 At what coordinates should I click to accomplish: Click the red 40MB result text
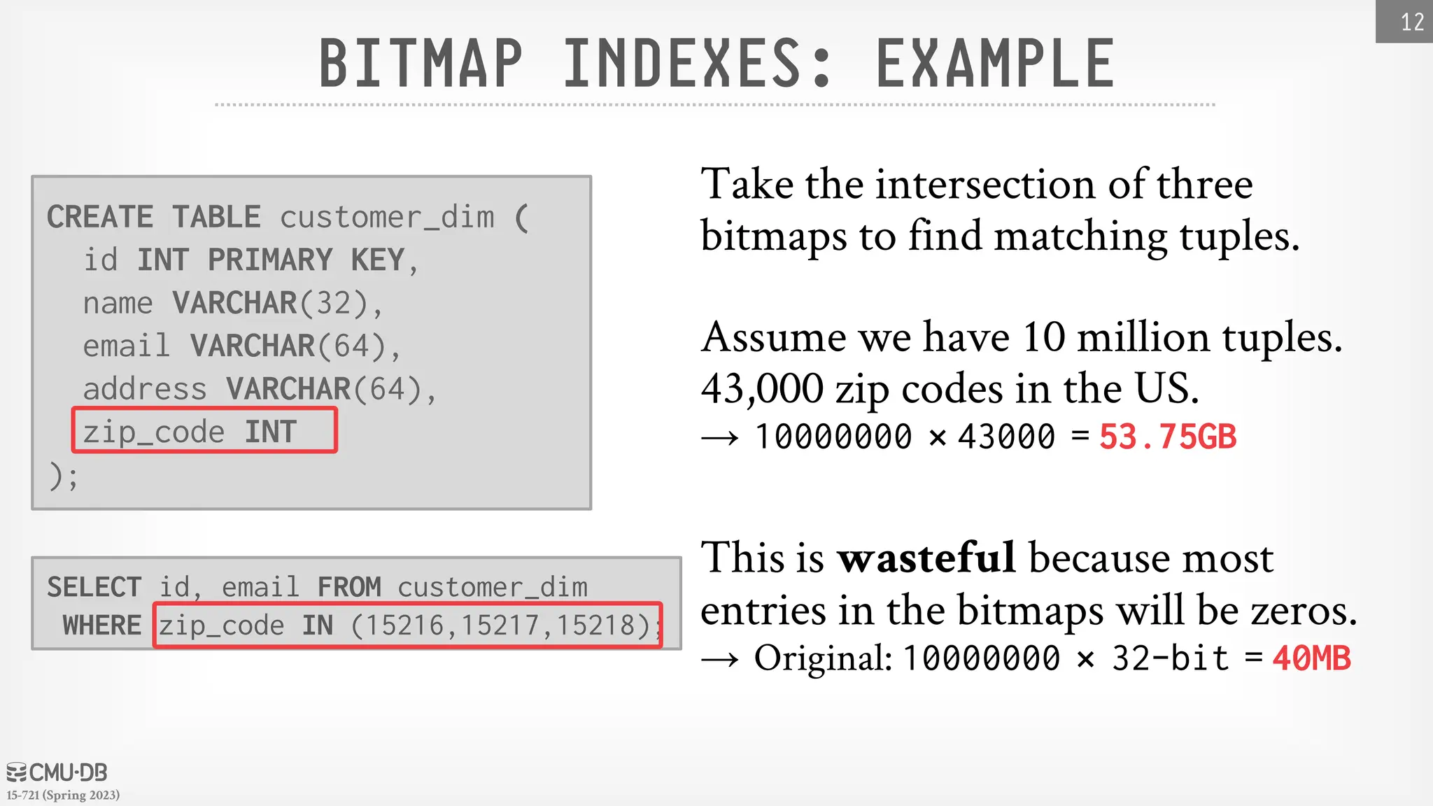coord(1311,658)
